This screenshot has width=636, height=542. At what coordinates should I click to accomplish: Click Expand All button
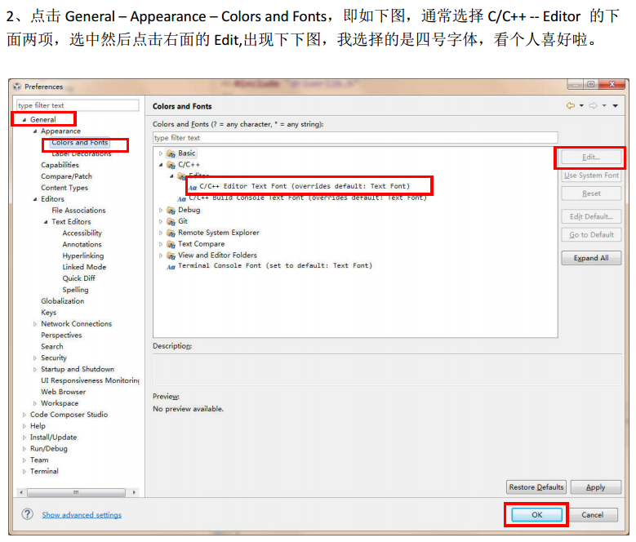pos(591,258)
